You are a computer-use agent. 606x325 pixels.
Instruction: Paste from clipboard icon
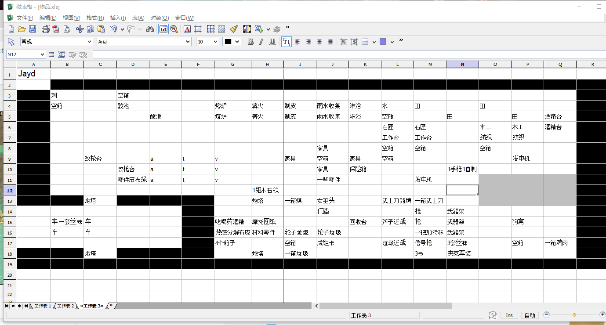101,29
